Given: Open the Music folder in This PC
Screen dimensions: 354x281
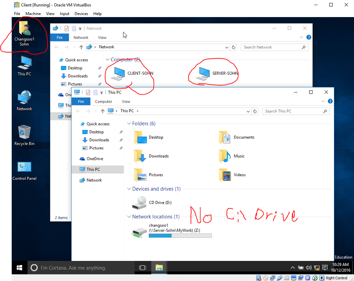Looking at the screenshot, I should click(232, 156).
